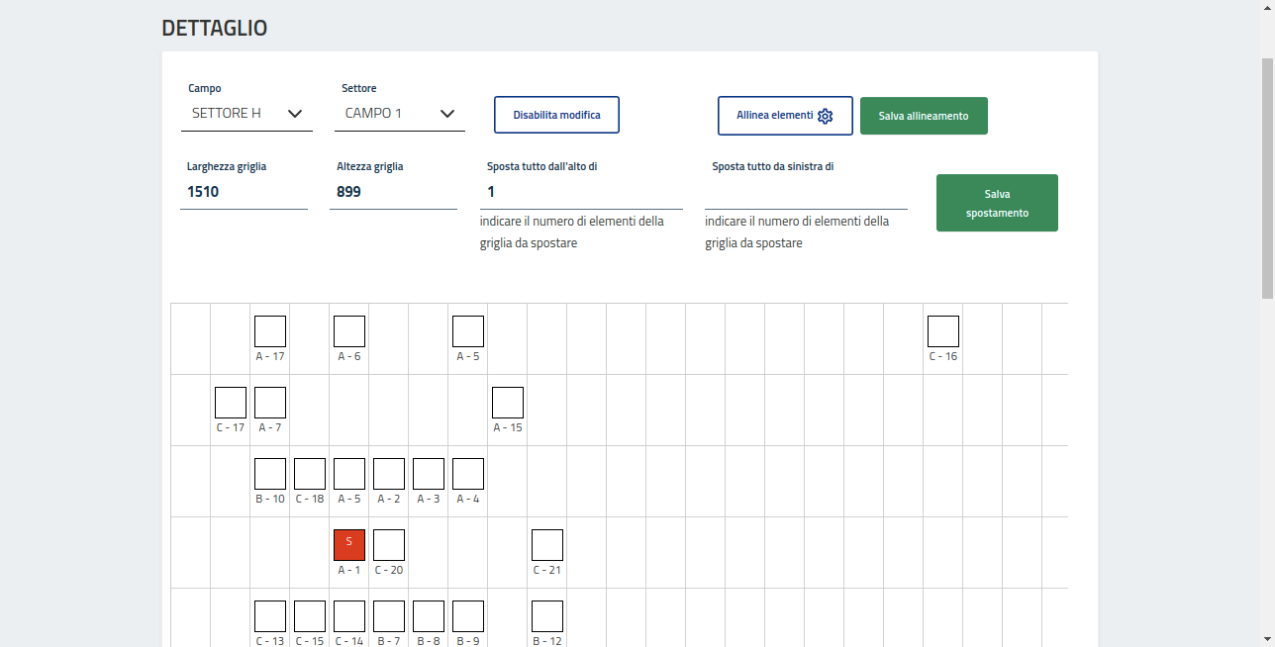Select grid square C - 17
1275x647 pixels.
(x=231, y=403)
